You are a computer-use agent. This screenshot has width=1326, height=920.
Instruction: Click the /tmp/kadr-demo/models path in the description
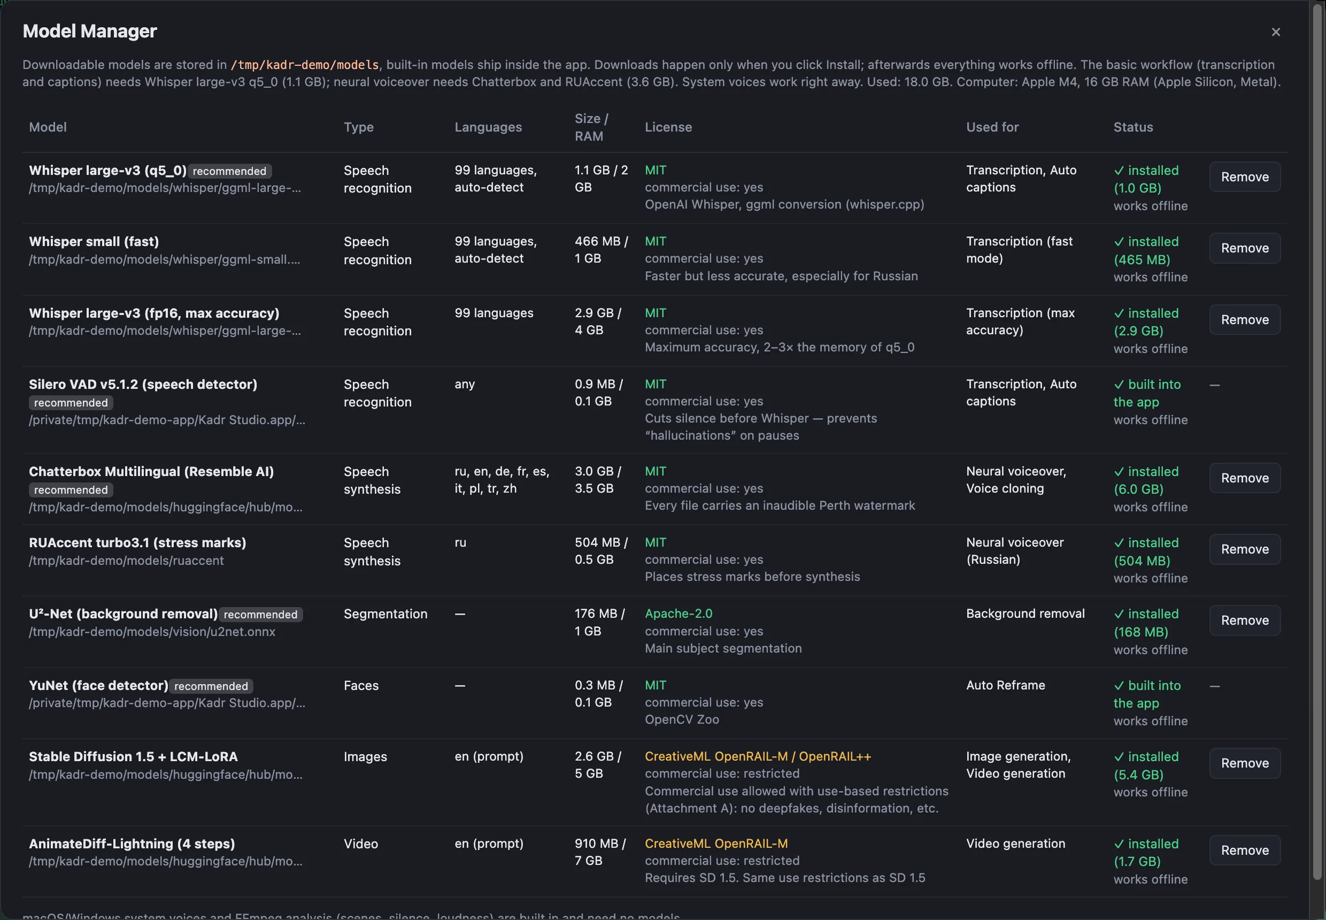click(305, 65)
